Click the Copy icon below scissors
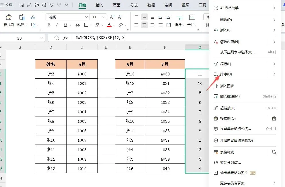 pos(33,25)
